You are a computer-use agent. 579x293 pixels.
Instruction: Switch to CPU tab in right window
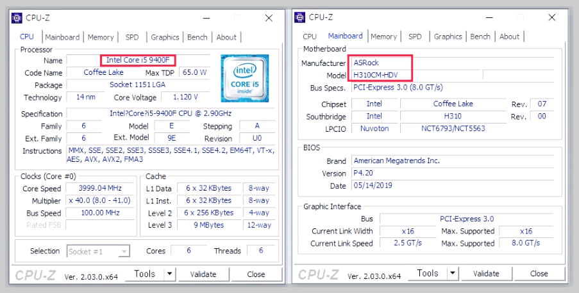click(310, 36)
